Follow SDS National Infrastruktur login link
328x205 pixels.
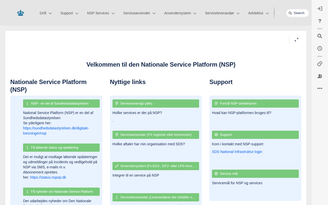[237, 152]
